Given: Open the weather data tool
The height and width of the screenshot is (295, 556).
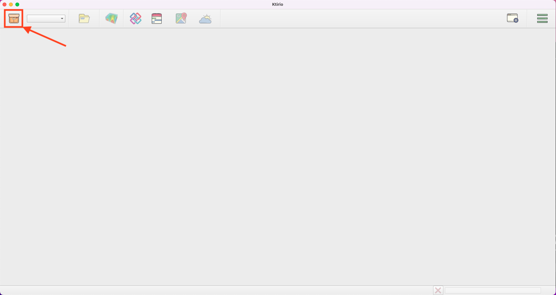Looking at the screenshot, I should click(205, 18).
